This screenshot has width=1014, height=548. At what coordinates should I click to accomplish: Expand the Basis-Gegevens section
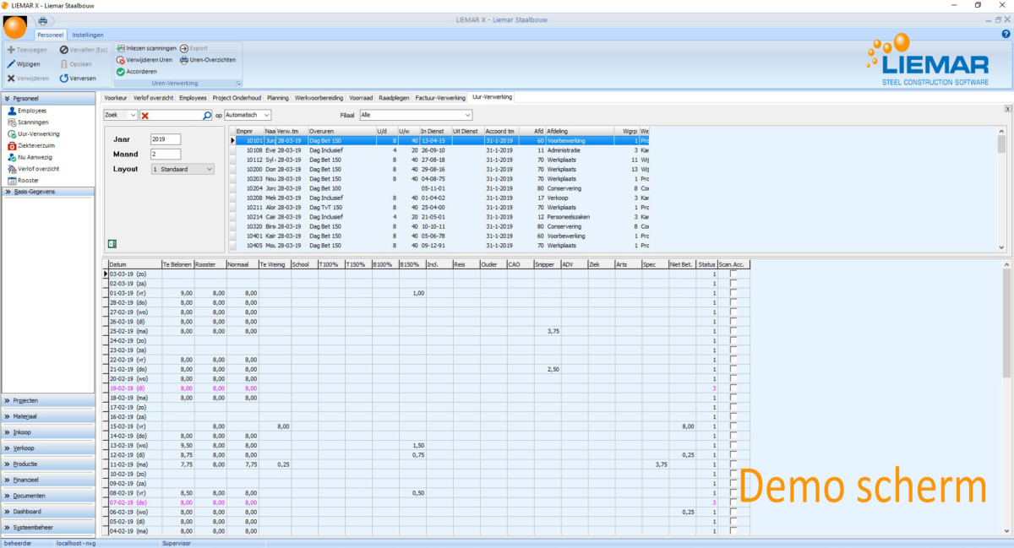(47, 192)
